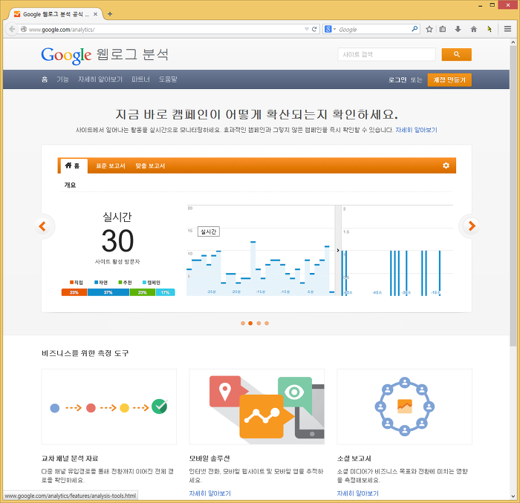The height and width of the screenshot is (503, 520).
Task: Open the Firefox hamburger menu
Action: (x=507, y=29)
